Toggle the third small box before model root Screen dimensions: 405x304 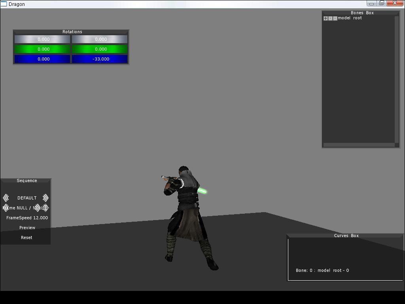(x=335, y=18)
